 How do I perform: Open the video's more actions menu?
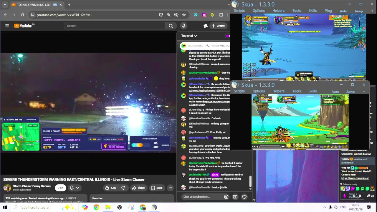(170, 188)
